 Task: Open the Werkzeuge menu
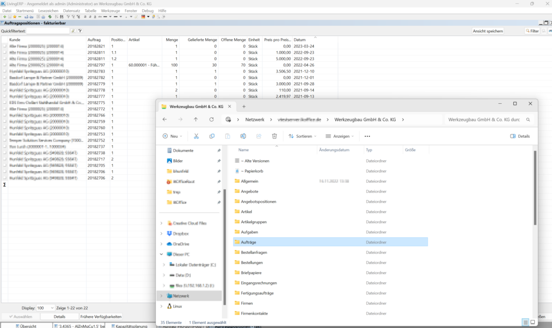point(111,11)
